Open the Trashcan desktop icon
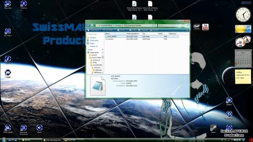 pos(24,4)
